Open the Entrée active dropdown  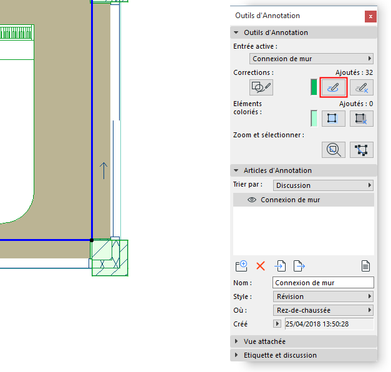[311, 59]
